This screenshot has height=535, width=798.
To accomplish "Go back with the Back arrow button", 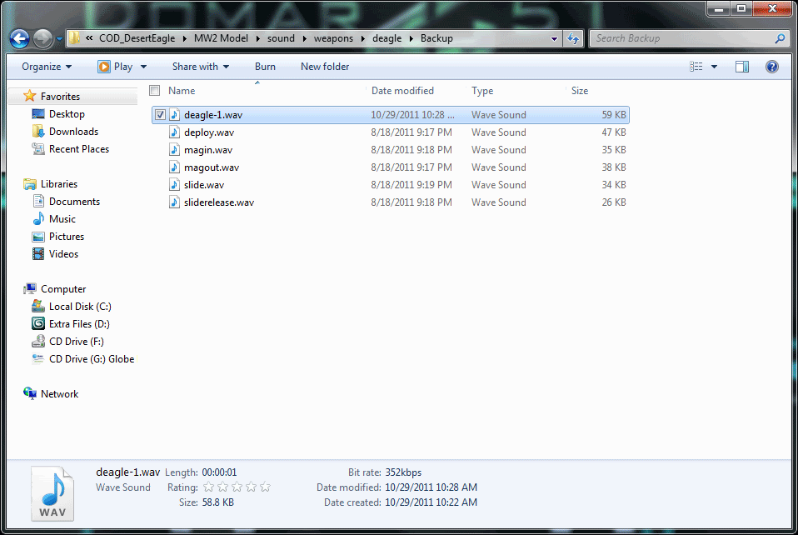I will 19,38.
